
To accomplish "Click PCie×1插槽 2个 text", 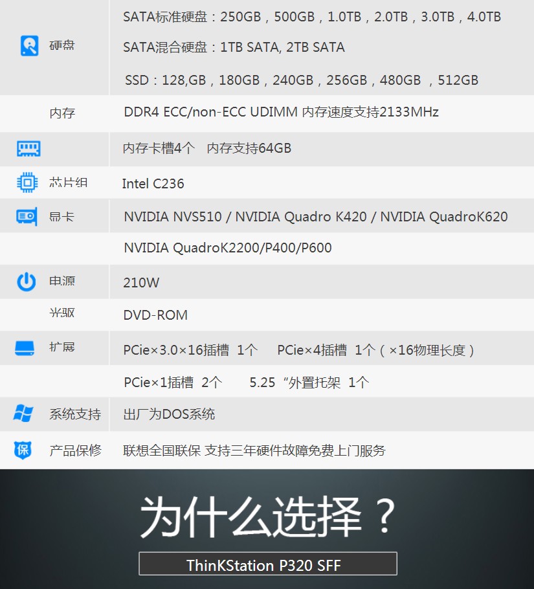I will 173,383.
